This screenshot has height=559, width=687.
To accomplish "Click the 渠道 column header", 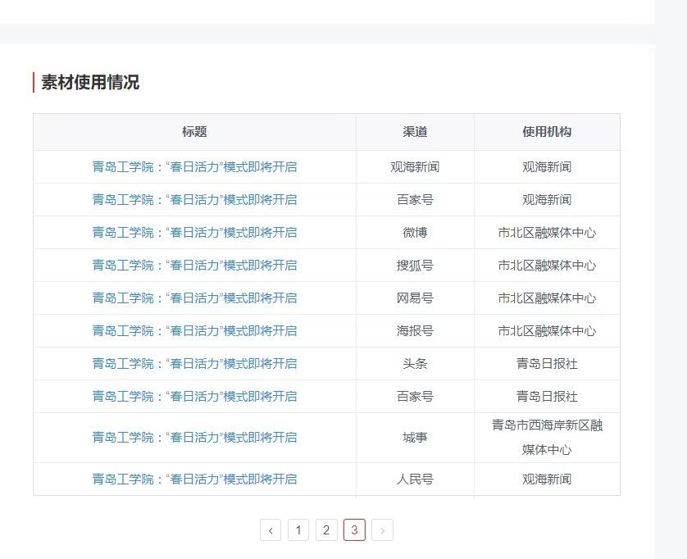I will tap(415, 132).
